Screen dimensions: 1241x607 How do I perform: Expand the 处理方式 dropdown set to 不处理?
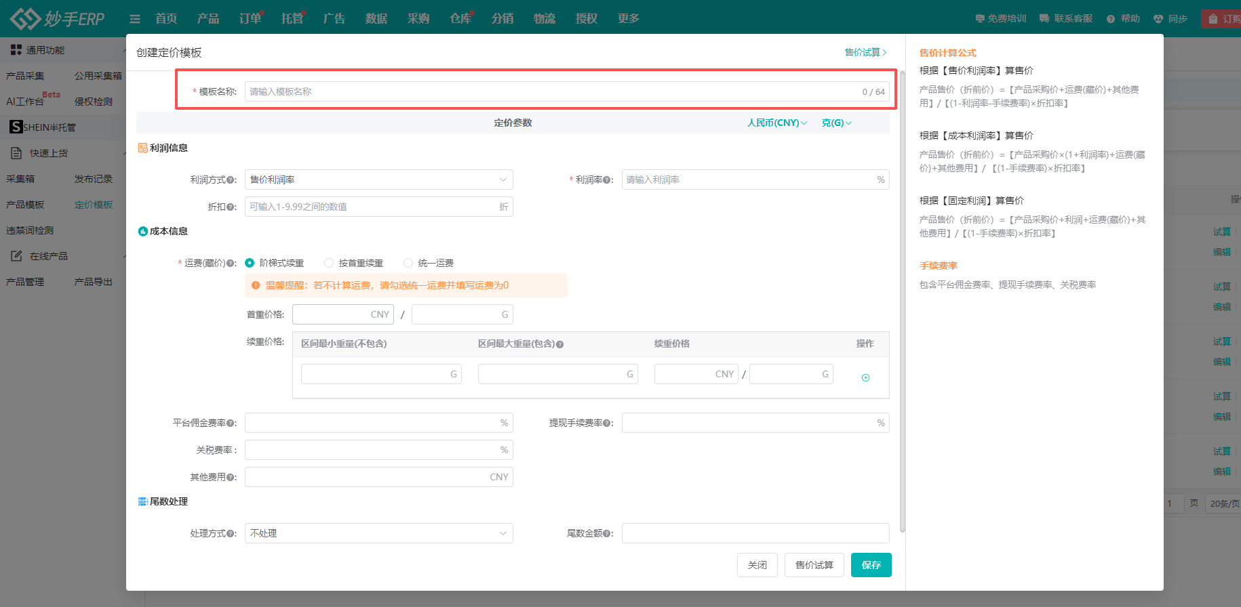(x=378, y=533)
